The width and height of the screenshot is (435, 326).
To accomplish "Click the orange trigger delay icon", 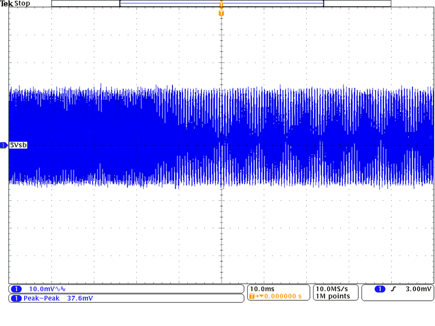I will [x=254, y=297].
